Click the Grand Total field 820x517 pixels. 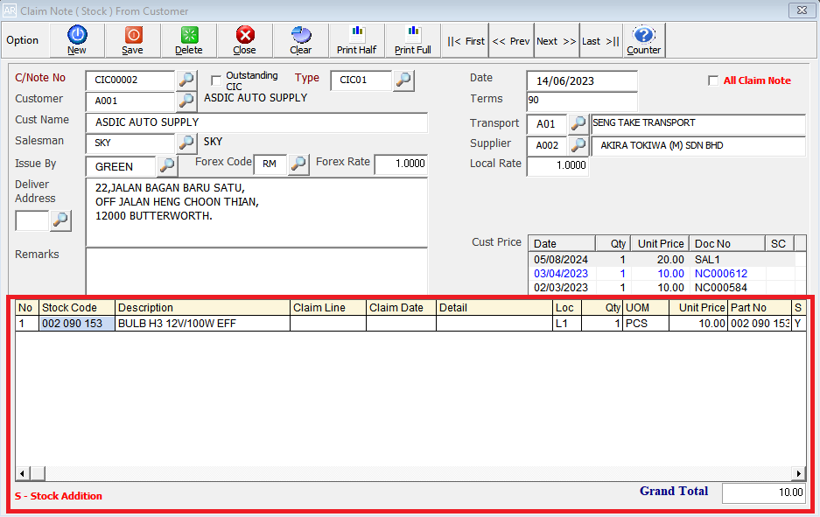click(x=763, y=493)
